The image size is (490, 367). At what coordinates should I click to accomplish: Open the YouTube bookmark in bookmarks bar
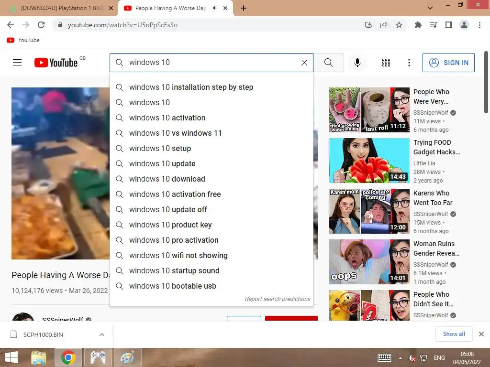click(x=23, y=40)
